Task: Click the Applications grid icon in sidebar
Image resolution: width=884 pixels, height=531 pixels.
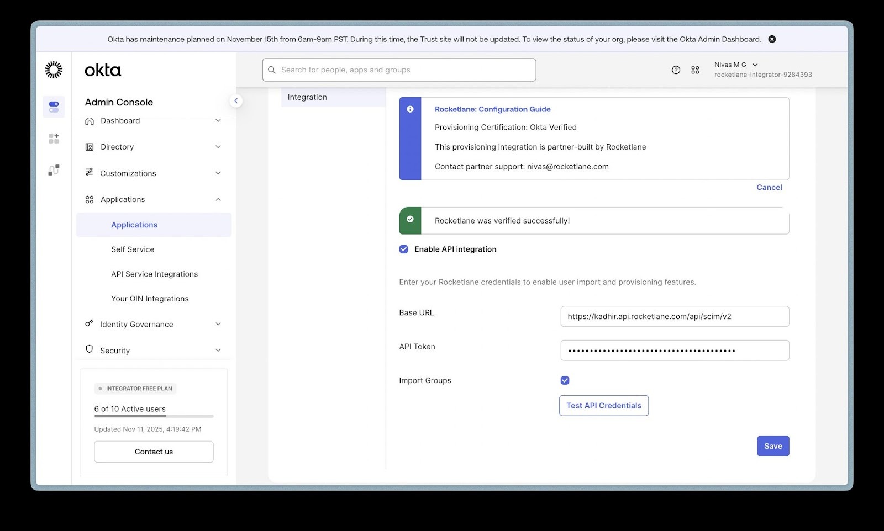Action: click(x=90, y=199)
